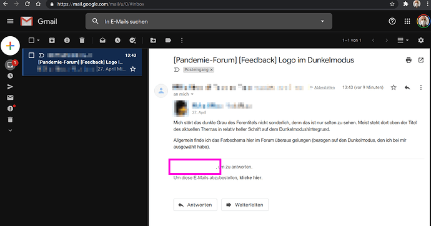Go back in browser history
The width and height of the screenshot is (431, 226).
coord(5,4)
